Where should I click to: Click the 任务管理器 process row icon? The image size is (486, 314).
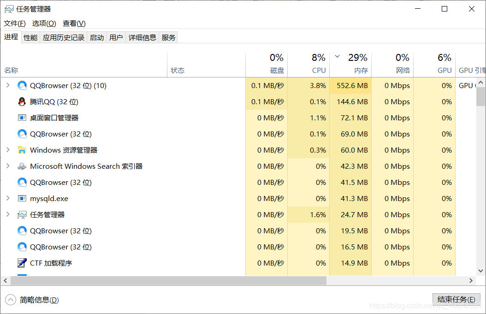click(x=22, y=214)
